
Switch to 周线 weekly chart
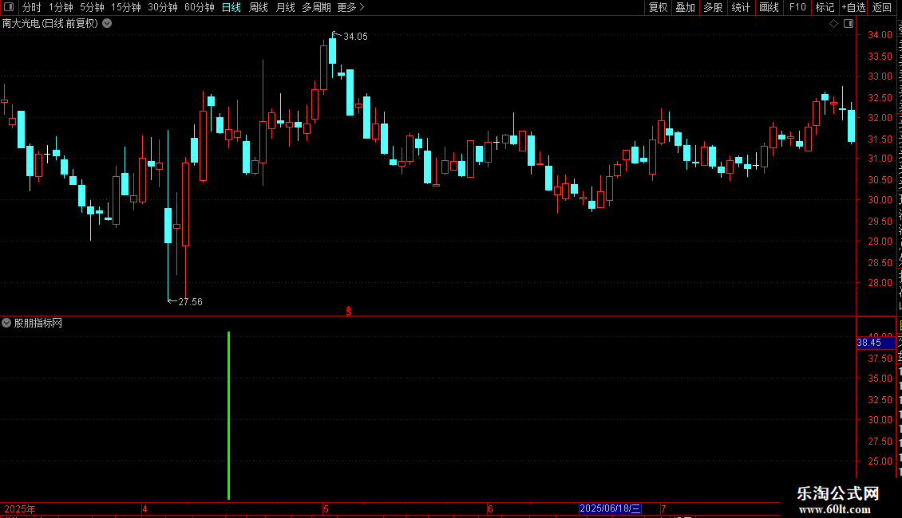coord(259,7)
